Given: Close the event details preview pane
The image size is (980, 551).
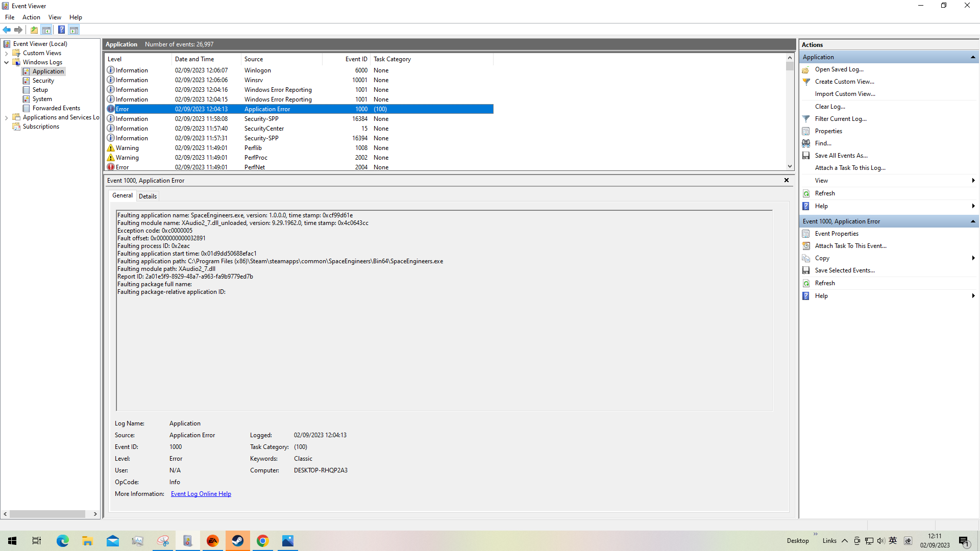Looking at the screenshot, I should (787, 180).
